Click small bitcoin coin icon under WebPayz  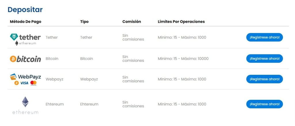(16, 83)
